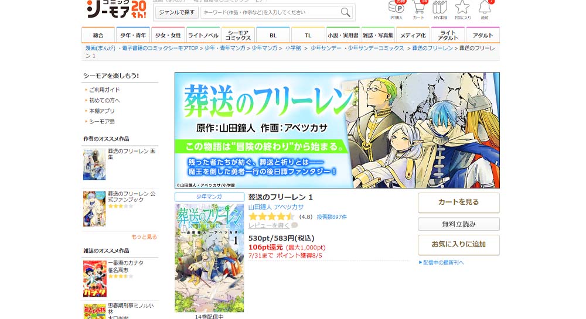The image size is (586, 319).
Task: Click the keyword search input field
Action: [270, 12]
